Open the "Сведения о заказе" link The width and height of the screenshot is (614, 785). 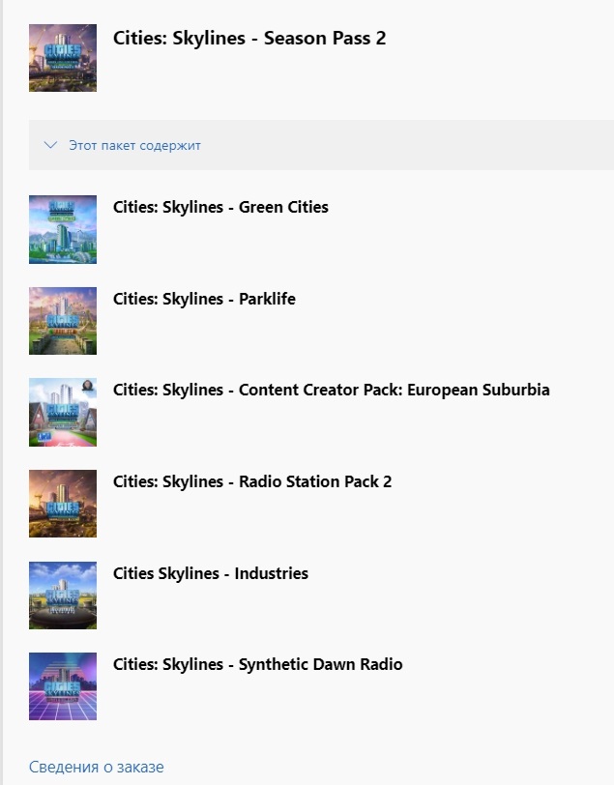(96, 767)
